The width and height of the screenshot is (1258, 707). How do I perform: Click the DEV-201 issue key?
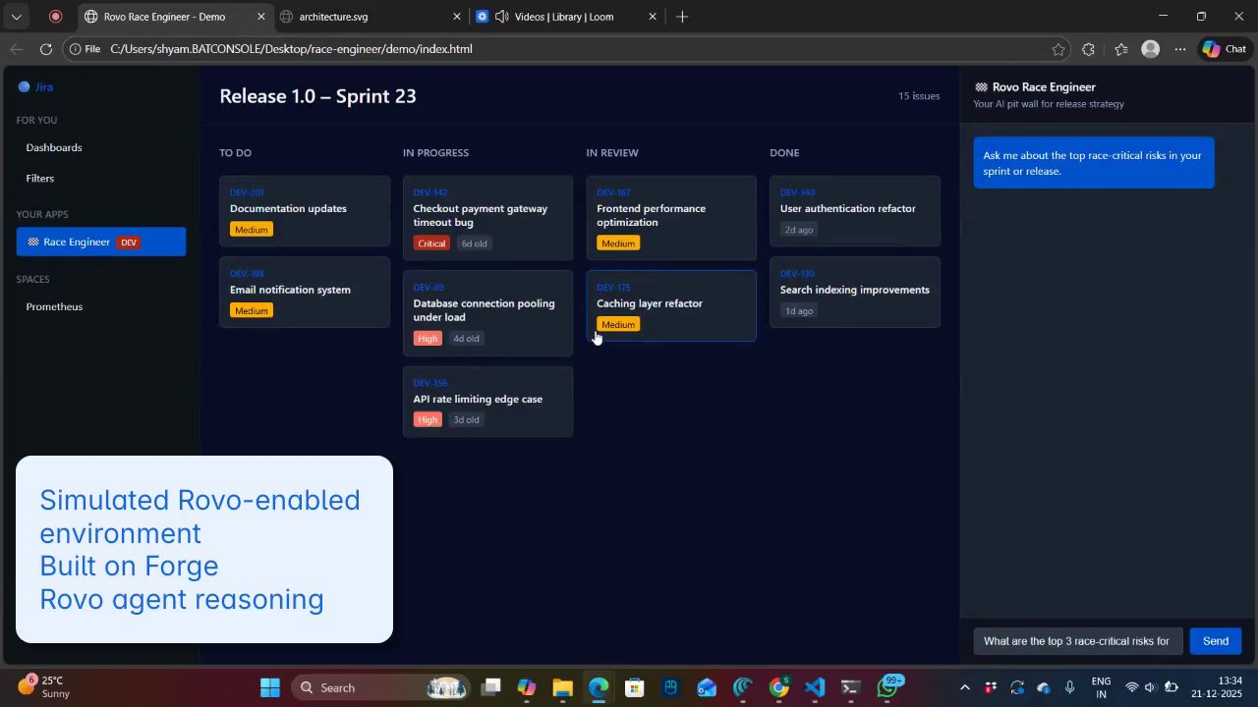pos(247,192)
